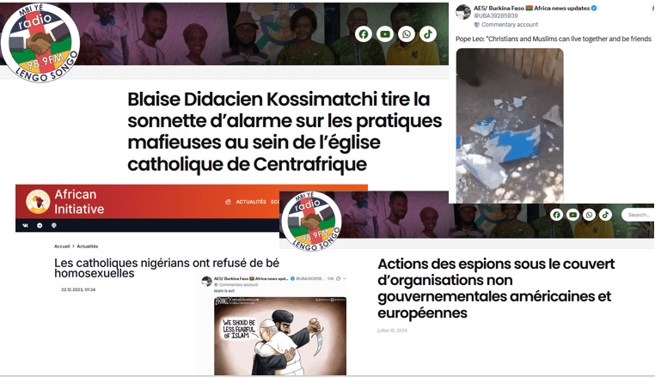This screenshot has height=377, width=655.
Task: Open the YouTube icon in top banner
Action: pos(385,34)
